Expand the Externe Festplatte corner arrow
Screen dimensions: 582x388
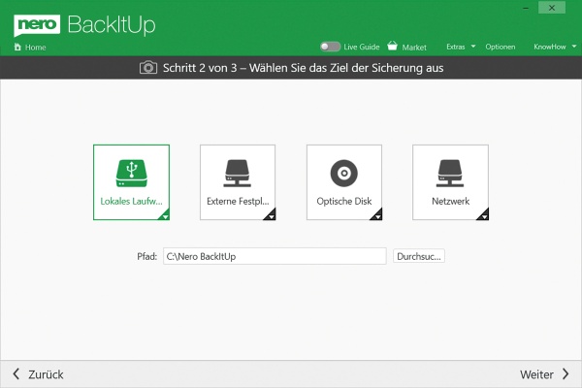click(x=271, y=215)
